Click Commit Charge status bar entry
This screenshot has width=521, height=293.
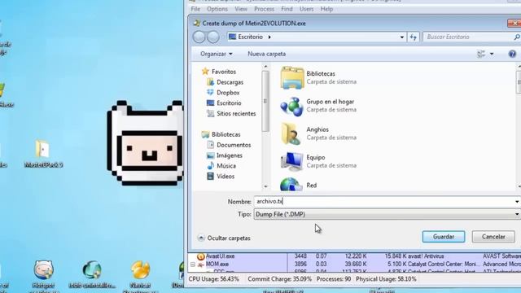coord(280,279)
